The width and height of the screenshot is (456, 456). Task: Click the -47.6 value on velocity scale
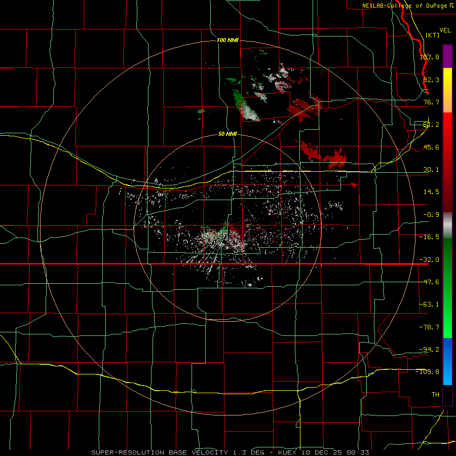[429, 282]
